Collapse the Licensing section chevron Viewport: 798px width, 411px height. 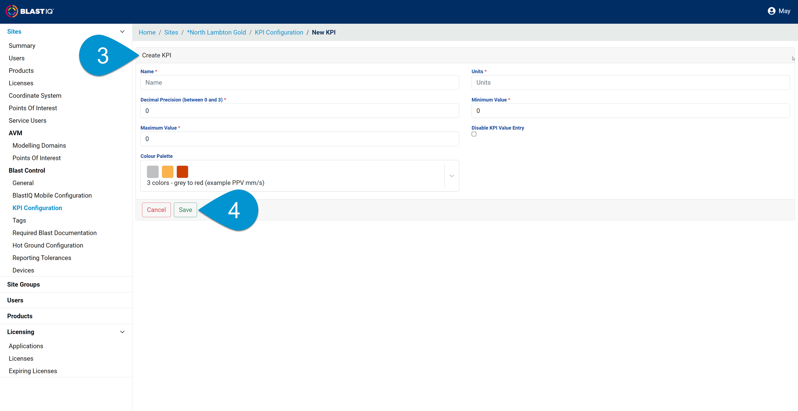(x=122, y=332)
